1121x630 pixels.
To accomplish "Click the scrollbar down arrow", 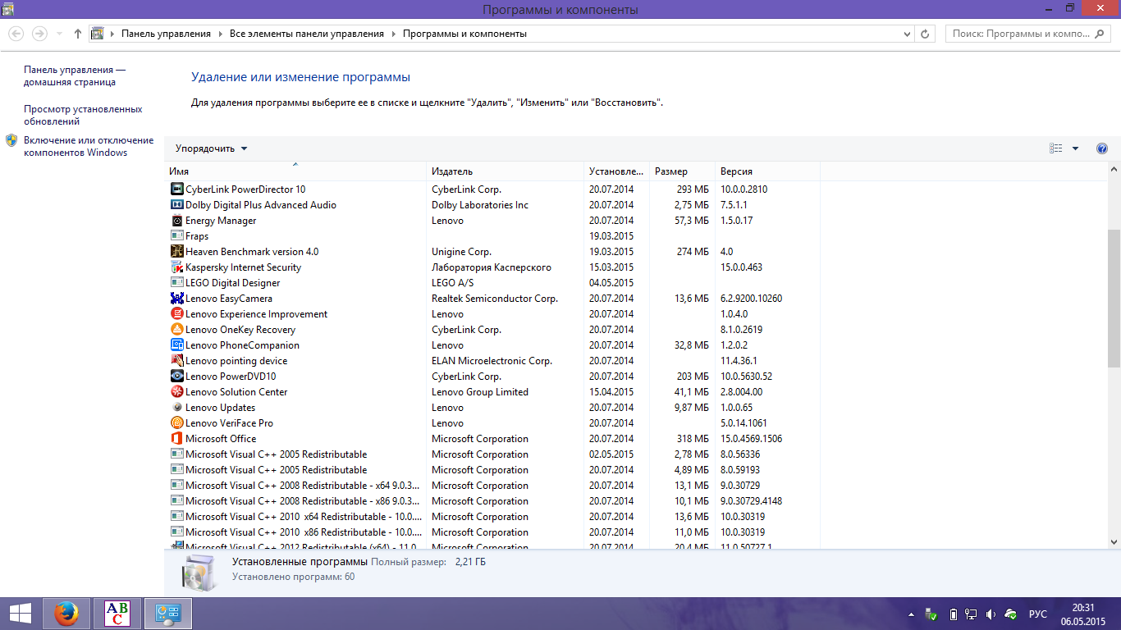I will tap(1114, 541).
